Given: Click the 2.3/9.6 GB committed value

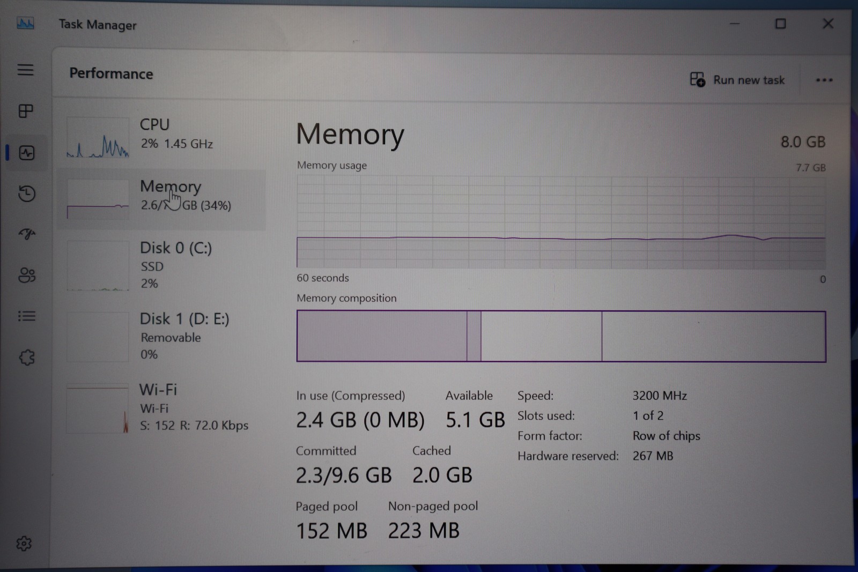Looking at the screenshot, I should pyautogui.click(x=344, y=476).
